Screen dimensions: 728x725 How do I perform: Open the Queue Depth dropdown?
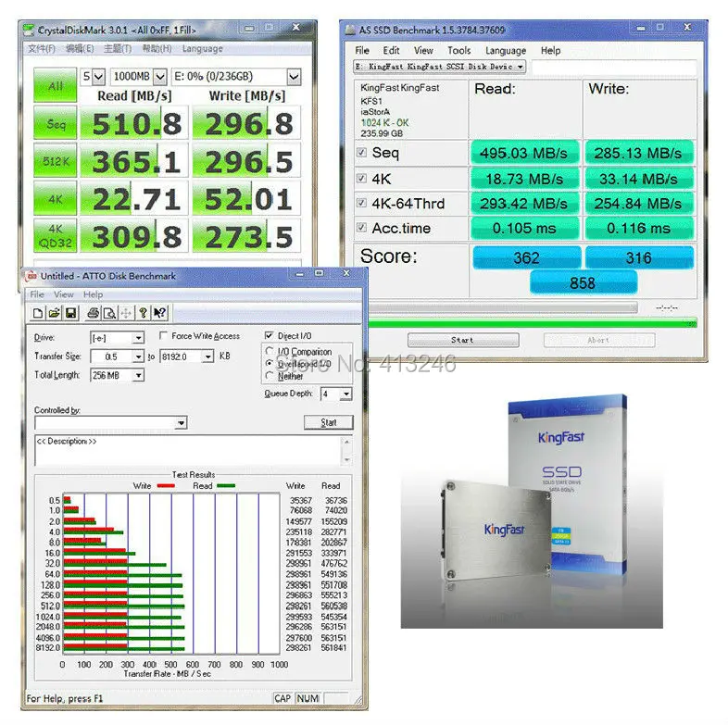click(x=345, y=394)
